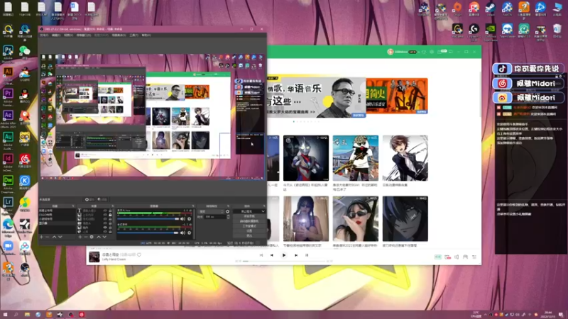Open the 工具 menu in OBS
The image size is (568, 319).
[133, 35]
